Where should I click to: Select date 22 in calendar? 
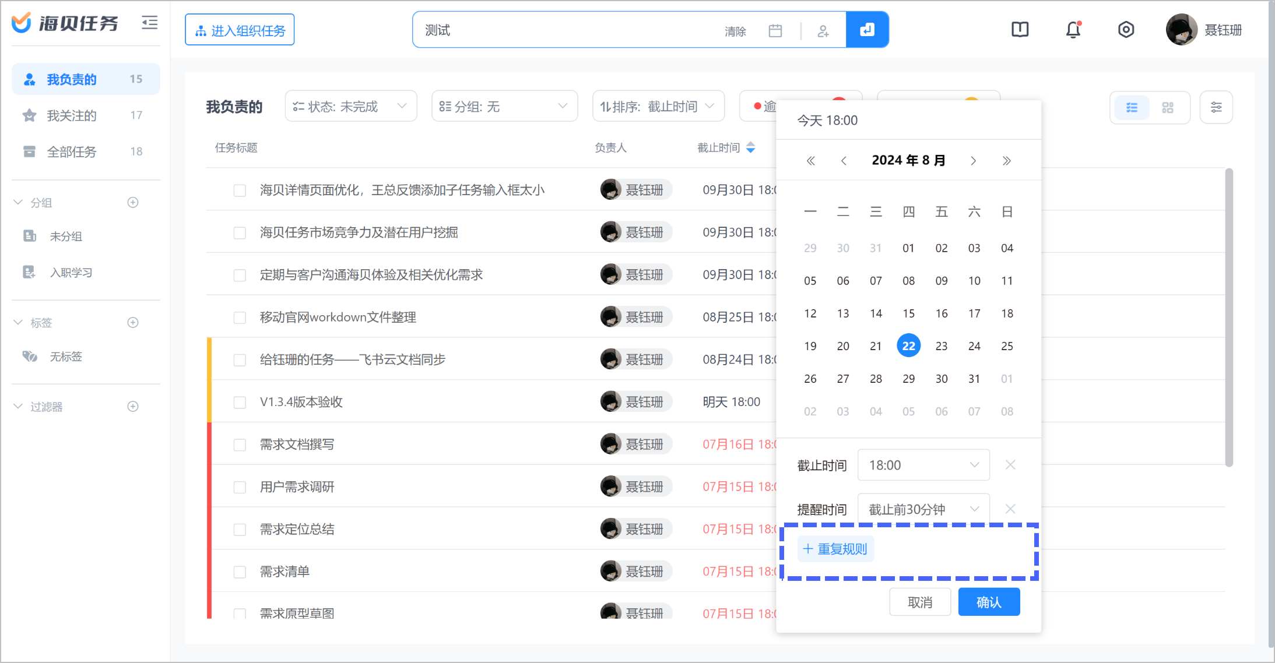909,346
